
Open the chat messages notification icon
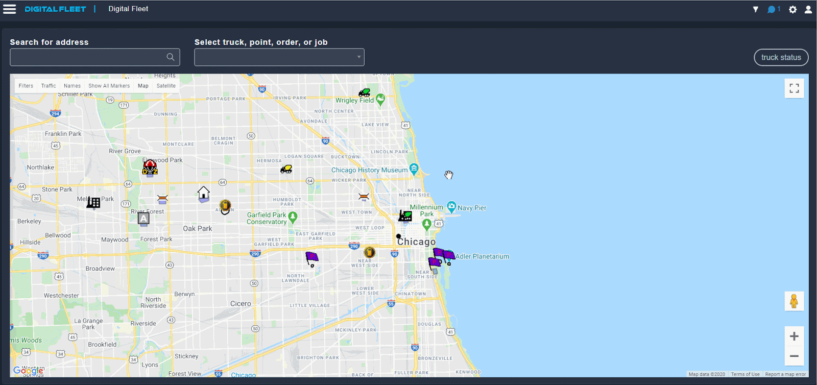pos(772,9)
